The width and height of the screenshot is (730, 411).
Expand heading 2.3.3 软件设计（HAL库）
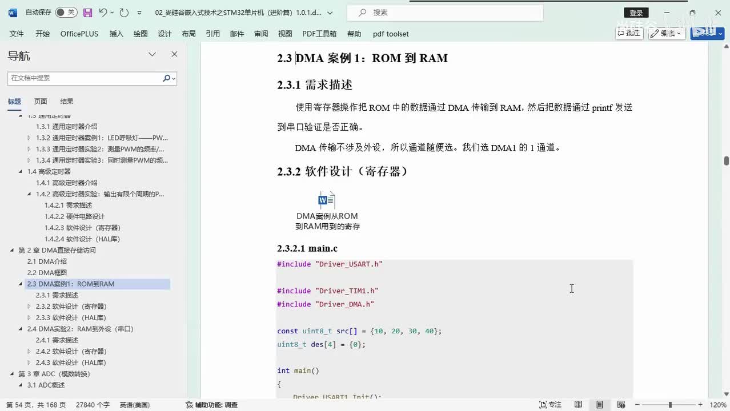click(x=29, y=317)
